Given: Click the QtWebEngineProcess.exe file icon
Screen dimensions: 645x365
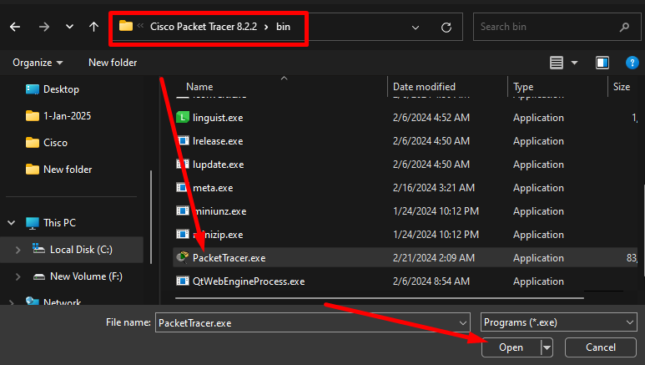Looking at the screenshot, I should pyautogui.click(x=183, y=281).
